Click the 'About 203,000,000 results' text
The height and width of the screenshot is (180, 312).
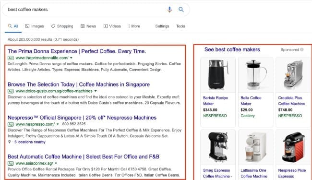tap(43, 39)
